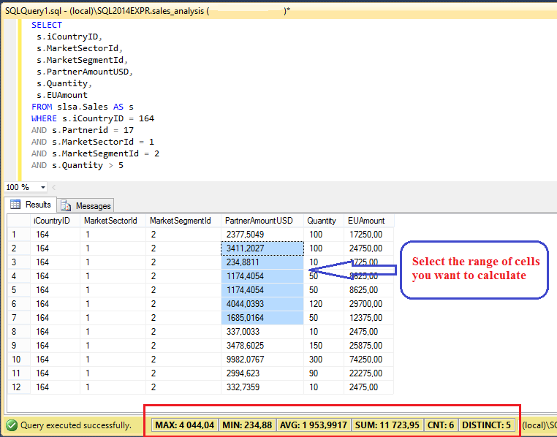The height and width of the screenshot is (437, 557).
Task: Click the Quantity column header
Action: click(324, 221)
